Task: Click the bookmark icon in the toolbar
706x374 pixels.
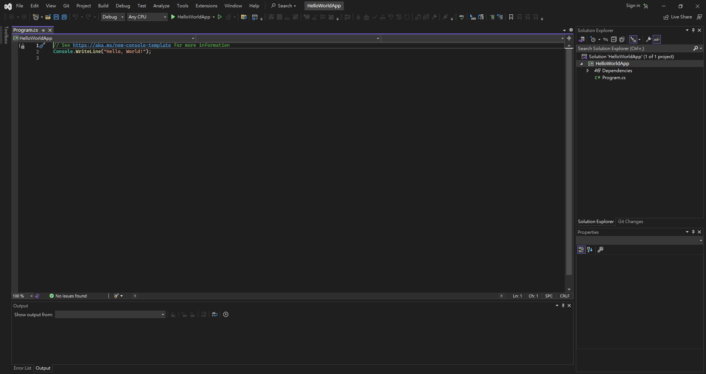Action: [511, 17]
